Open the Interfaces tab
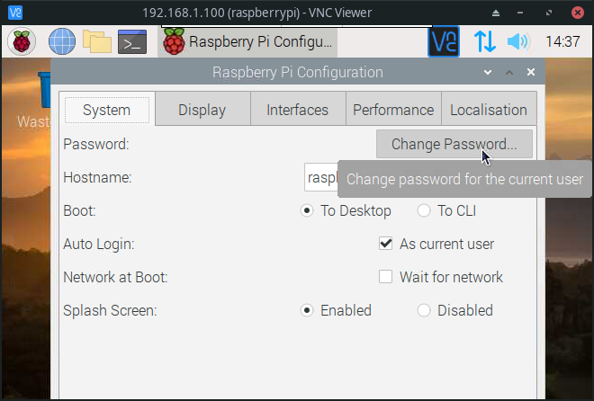 (x=297, y=110)
